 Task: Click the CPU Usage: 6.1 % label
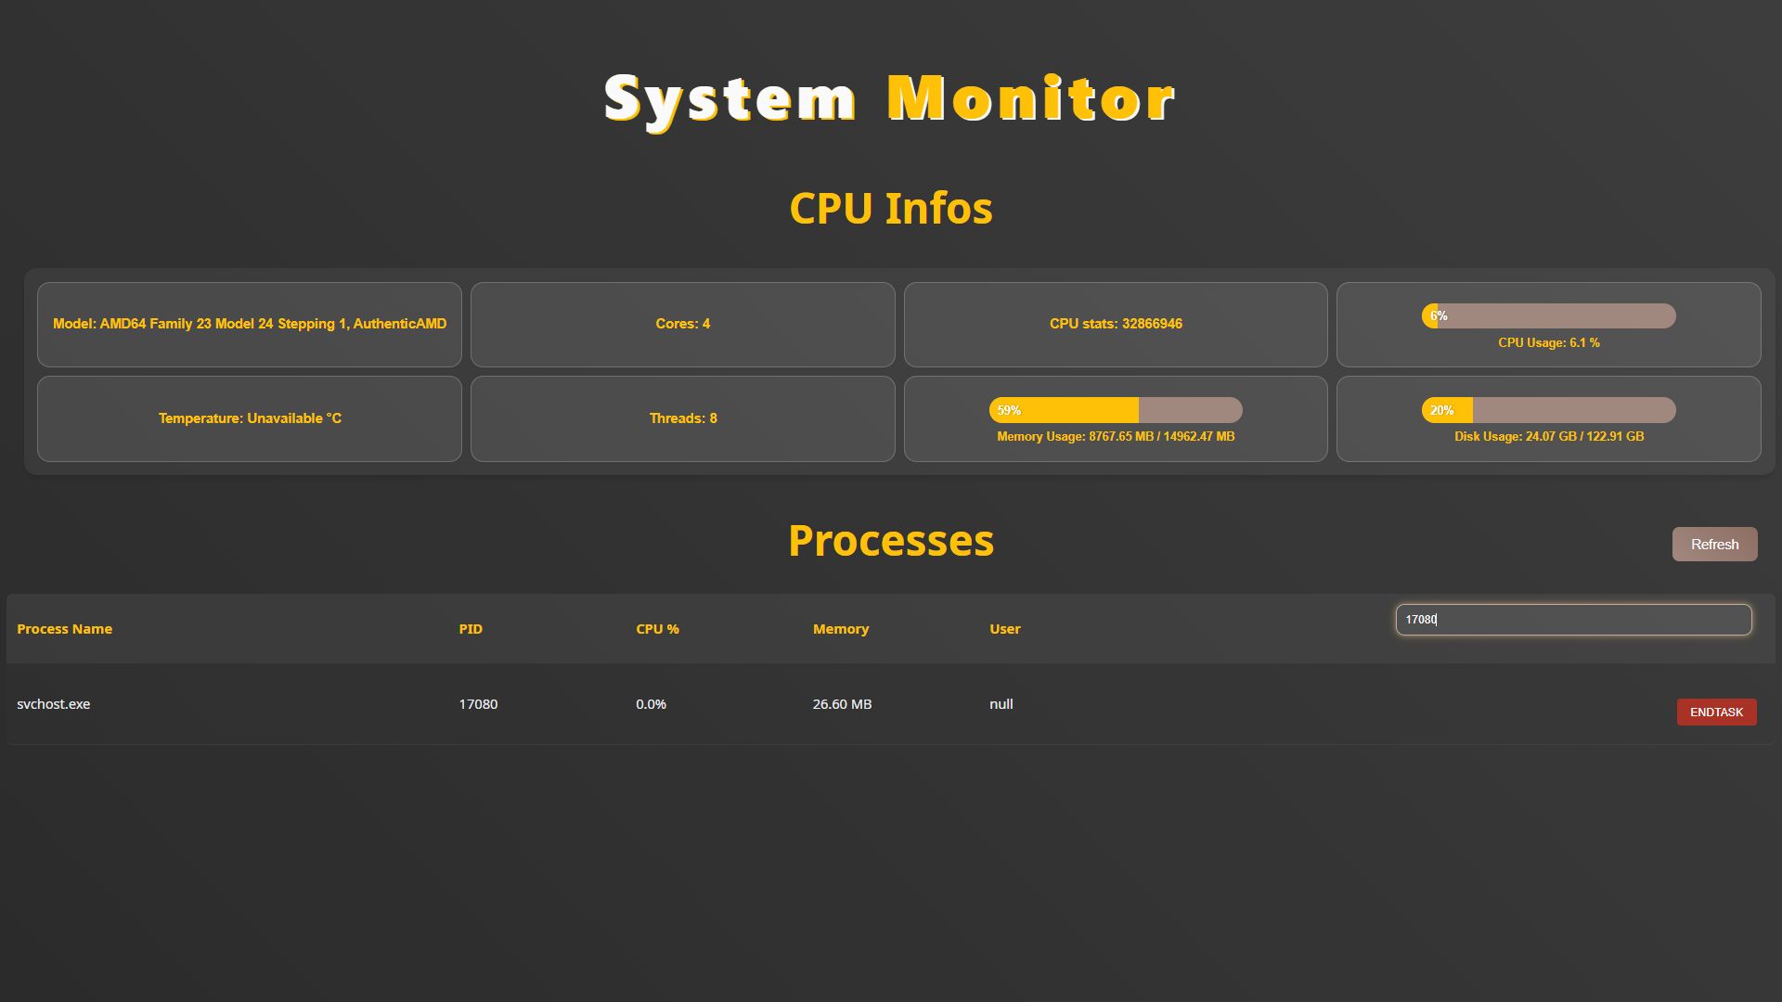click(1549, 343)
